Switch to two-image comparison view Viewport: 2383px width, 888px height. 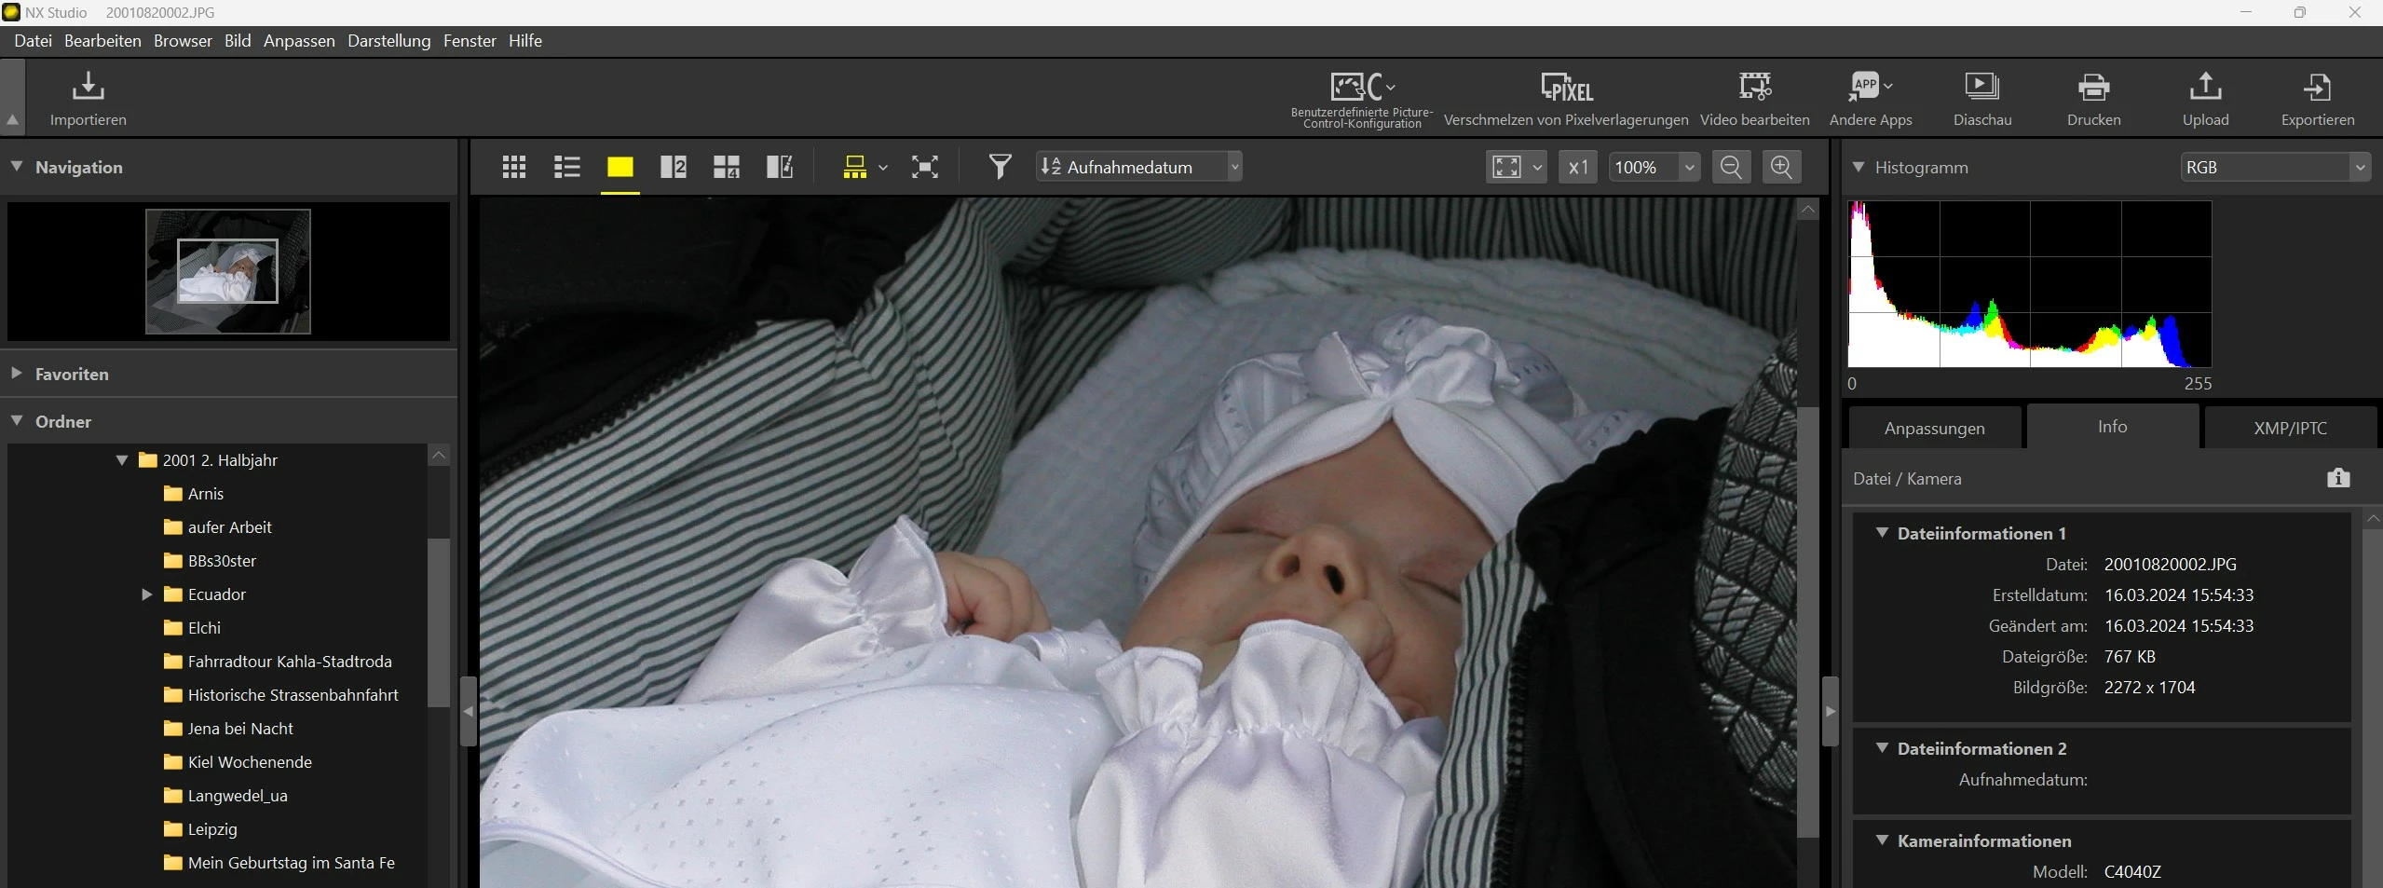pos(673,167)
